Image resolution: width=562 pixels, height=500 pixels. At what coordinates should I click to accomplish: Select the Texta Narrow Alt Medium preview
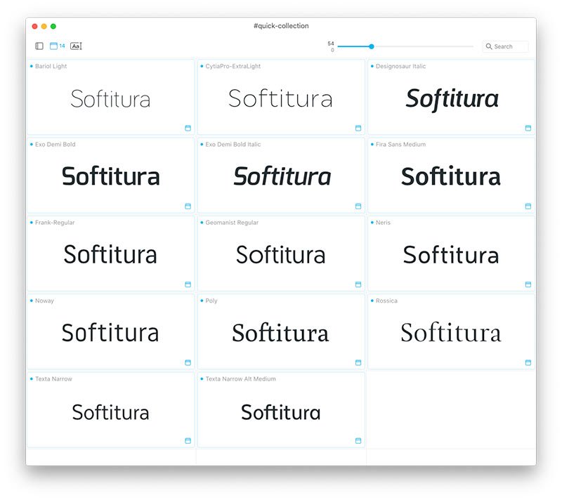[x=280, y=412]
